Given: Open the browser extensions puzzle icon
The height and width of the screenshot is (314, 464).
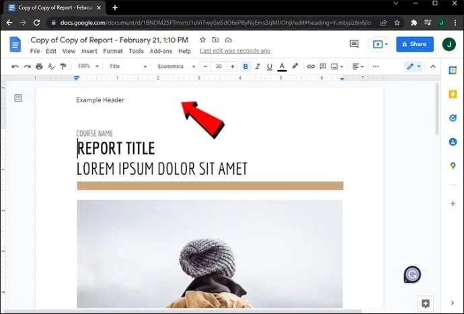Looking at the screenshot, I should click(x=414, y=23).
